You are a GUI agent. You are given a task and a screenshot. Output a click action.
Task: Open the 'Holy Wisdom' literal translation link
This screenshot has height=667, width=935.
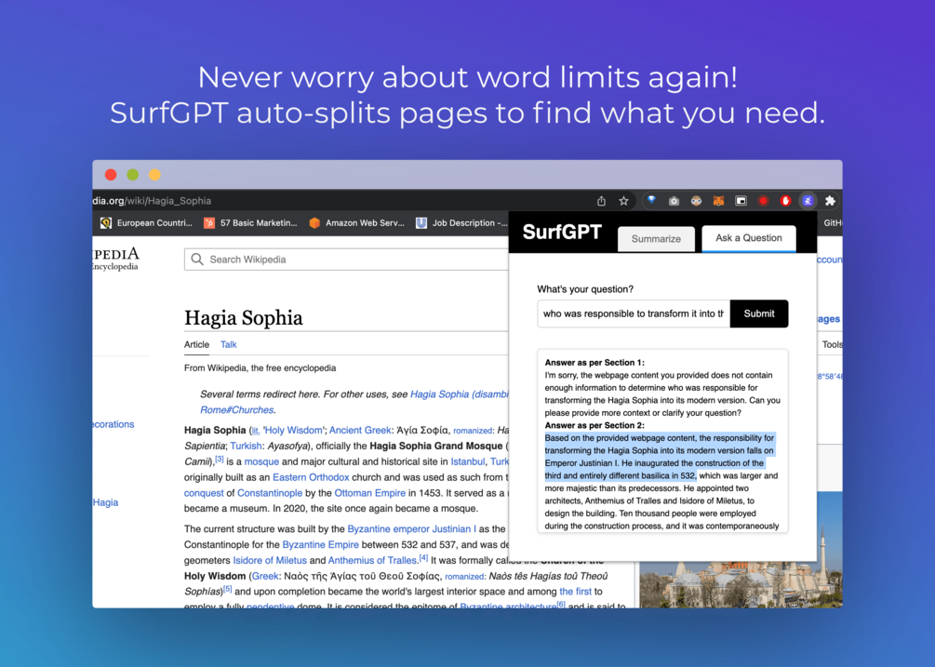point(294,431)
